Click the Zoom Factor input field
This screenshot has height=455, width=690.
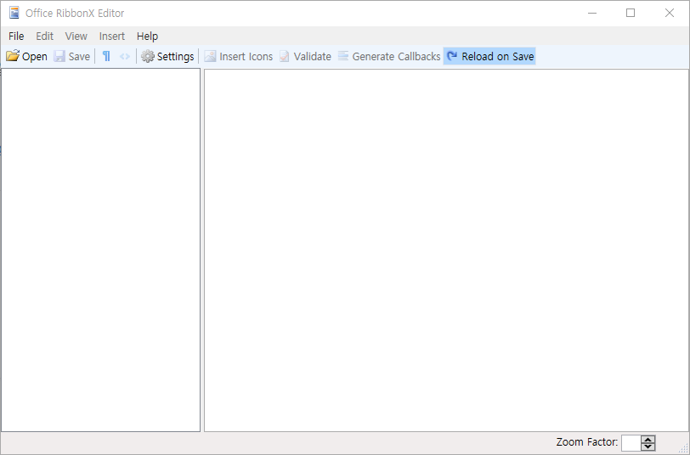[x=631, y=442]
